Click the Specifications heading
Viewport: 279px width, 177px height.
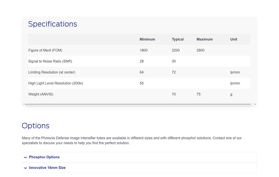point(53,24)
